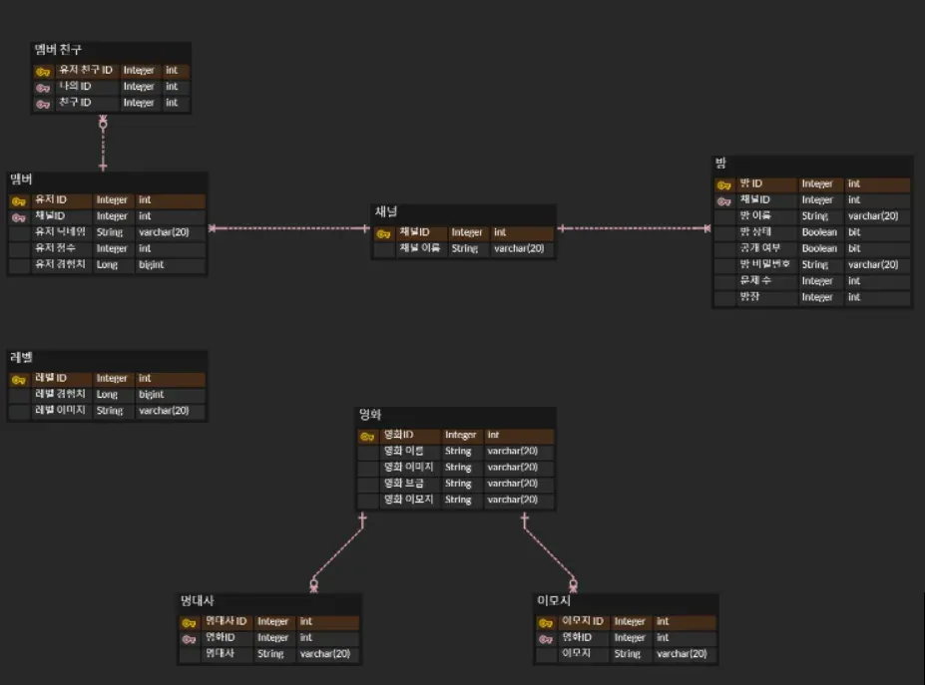This screenshot has width=925, height=685.
Task: Click the 친구 ID column name
Action: 75,103
